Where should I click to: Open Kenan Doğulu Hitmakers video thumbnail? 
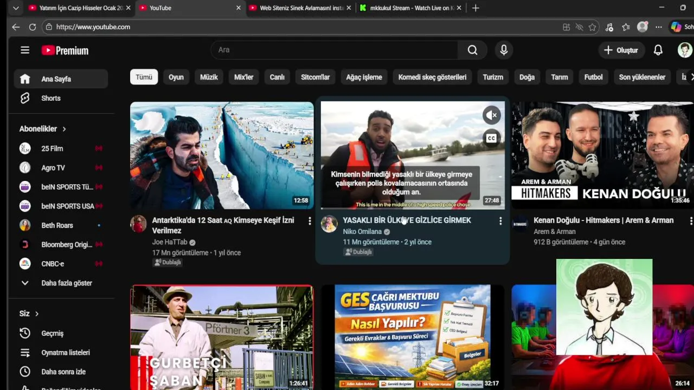[603, 155]
